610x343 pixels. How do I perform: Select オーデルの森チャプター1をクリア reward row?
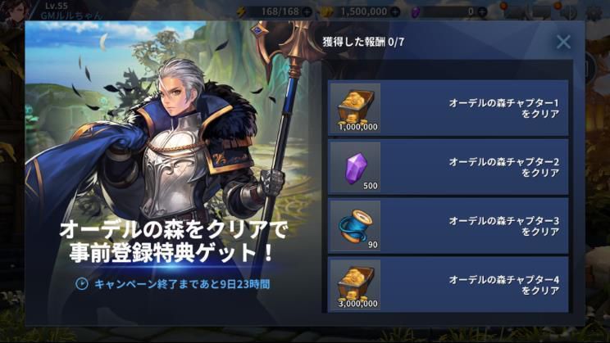click(448, 108)
